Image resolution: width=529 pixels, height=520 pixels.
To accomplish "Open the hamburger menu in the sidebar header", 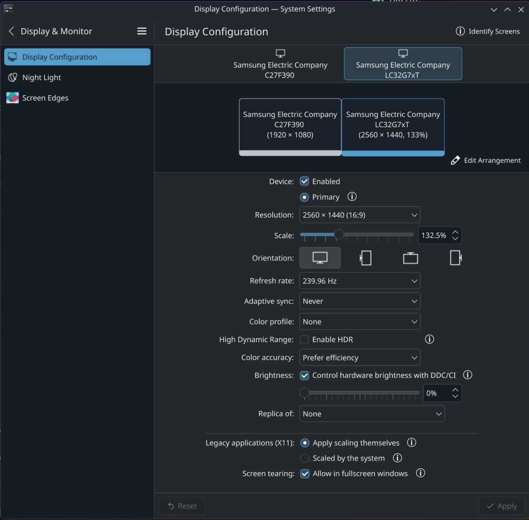I will [142, 31].
